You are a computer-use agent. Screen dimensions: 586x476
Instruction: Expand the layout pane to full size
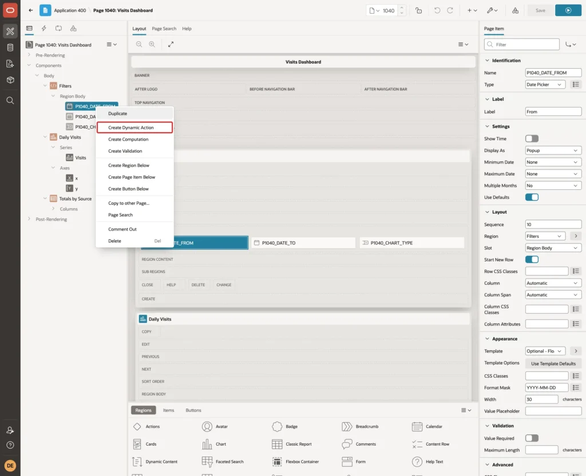point(171,44)
